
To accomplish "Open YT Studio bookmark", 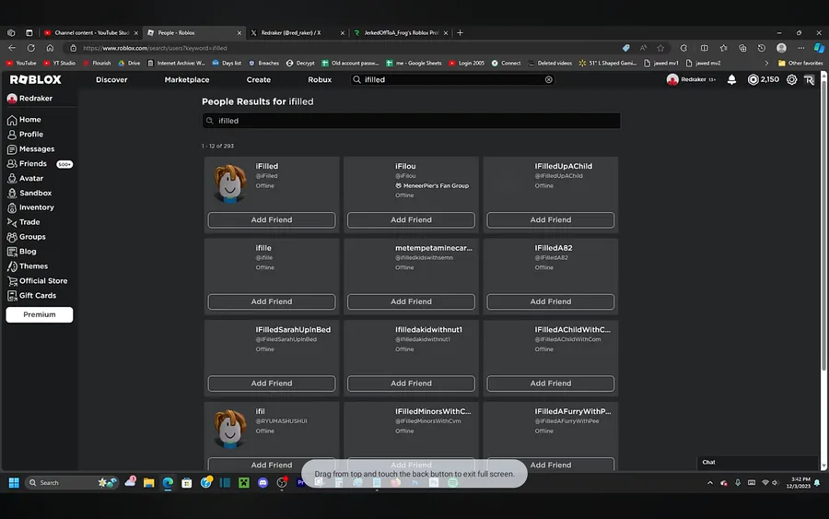I will pos(60,63).
